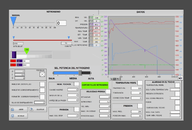Select the zoom tool in graph palette
The image size is (192, 130).
115,79
